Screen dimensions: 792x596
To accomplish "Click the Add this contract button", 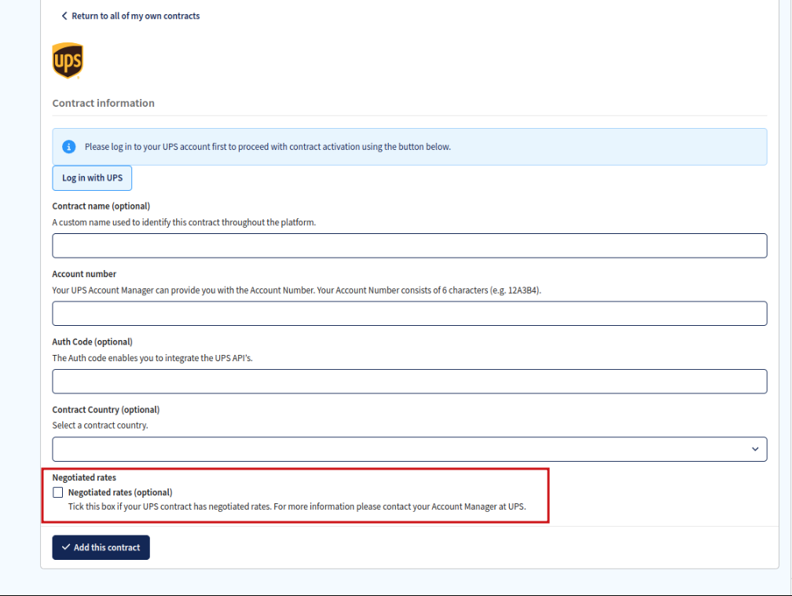I will click(x=101, y=547).
